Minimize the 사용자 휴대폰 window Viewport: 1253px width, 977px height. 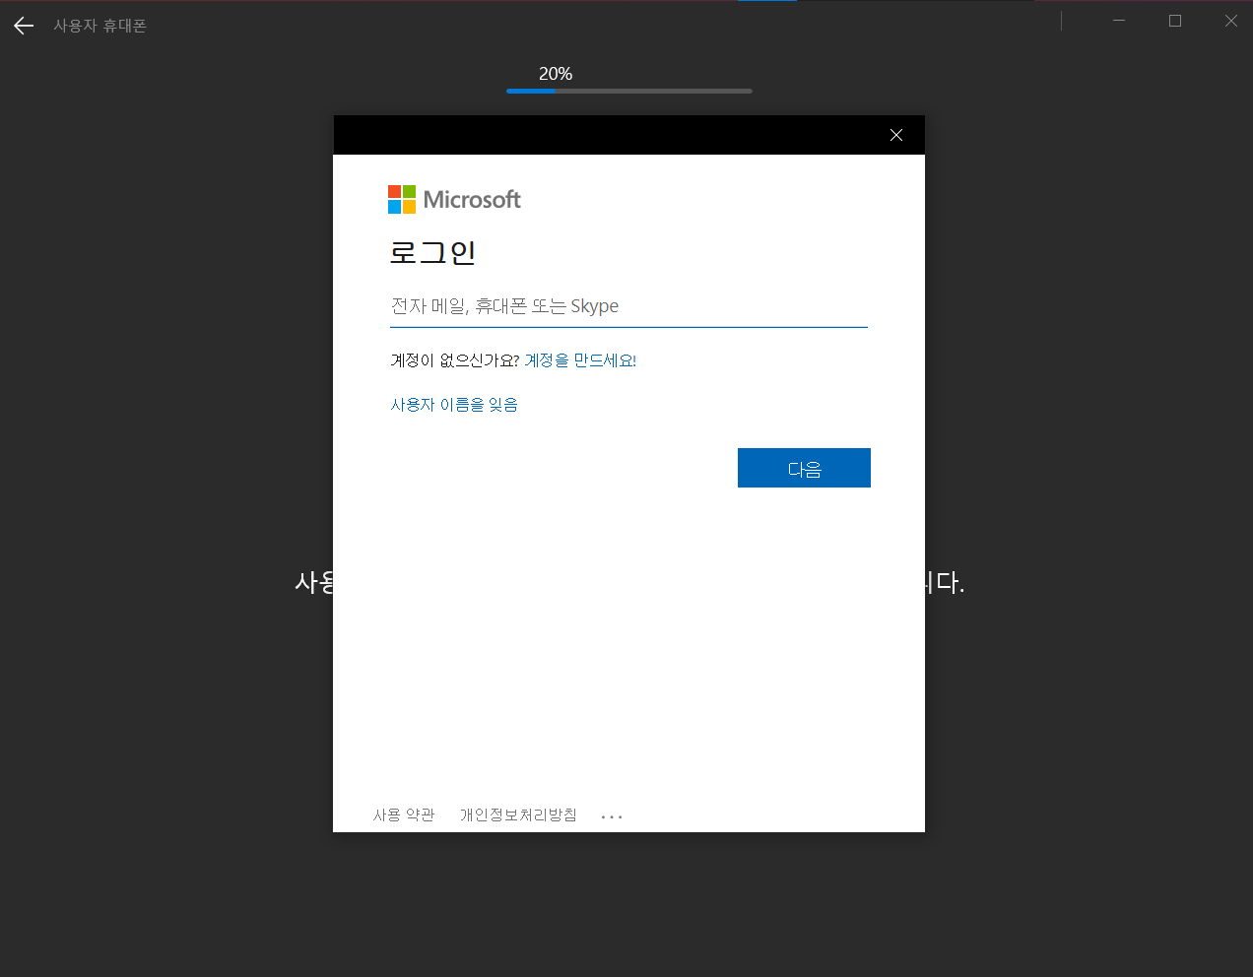pyautogui.click(x=1119, y=21)
